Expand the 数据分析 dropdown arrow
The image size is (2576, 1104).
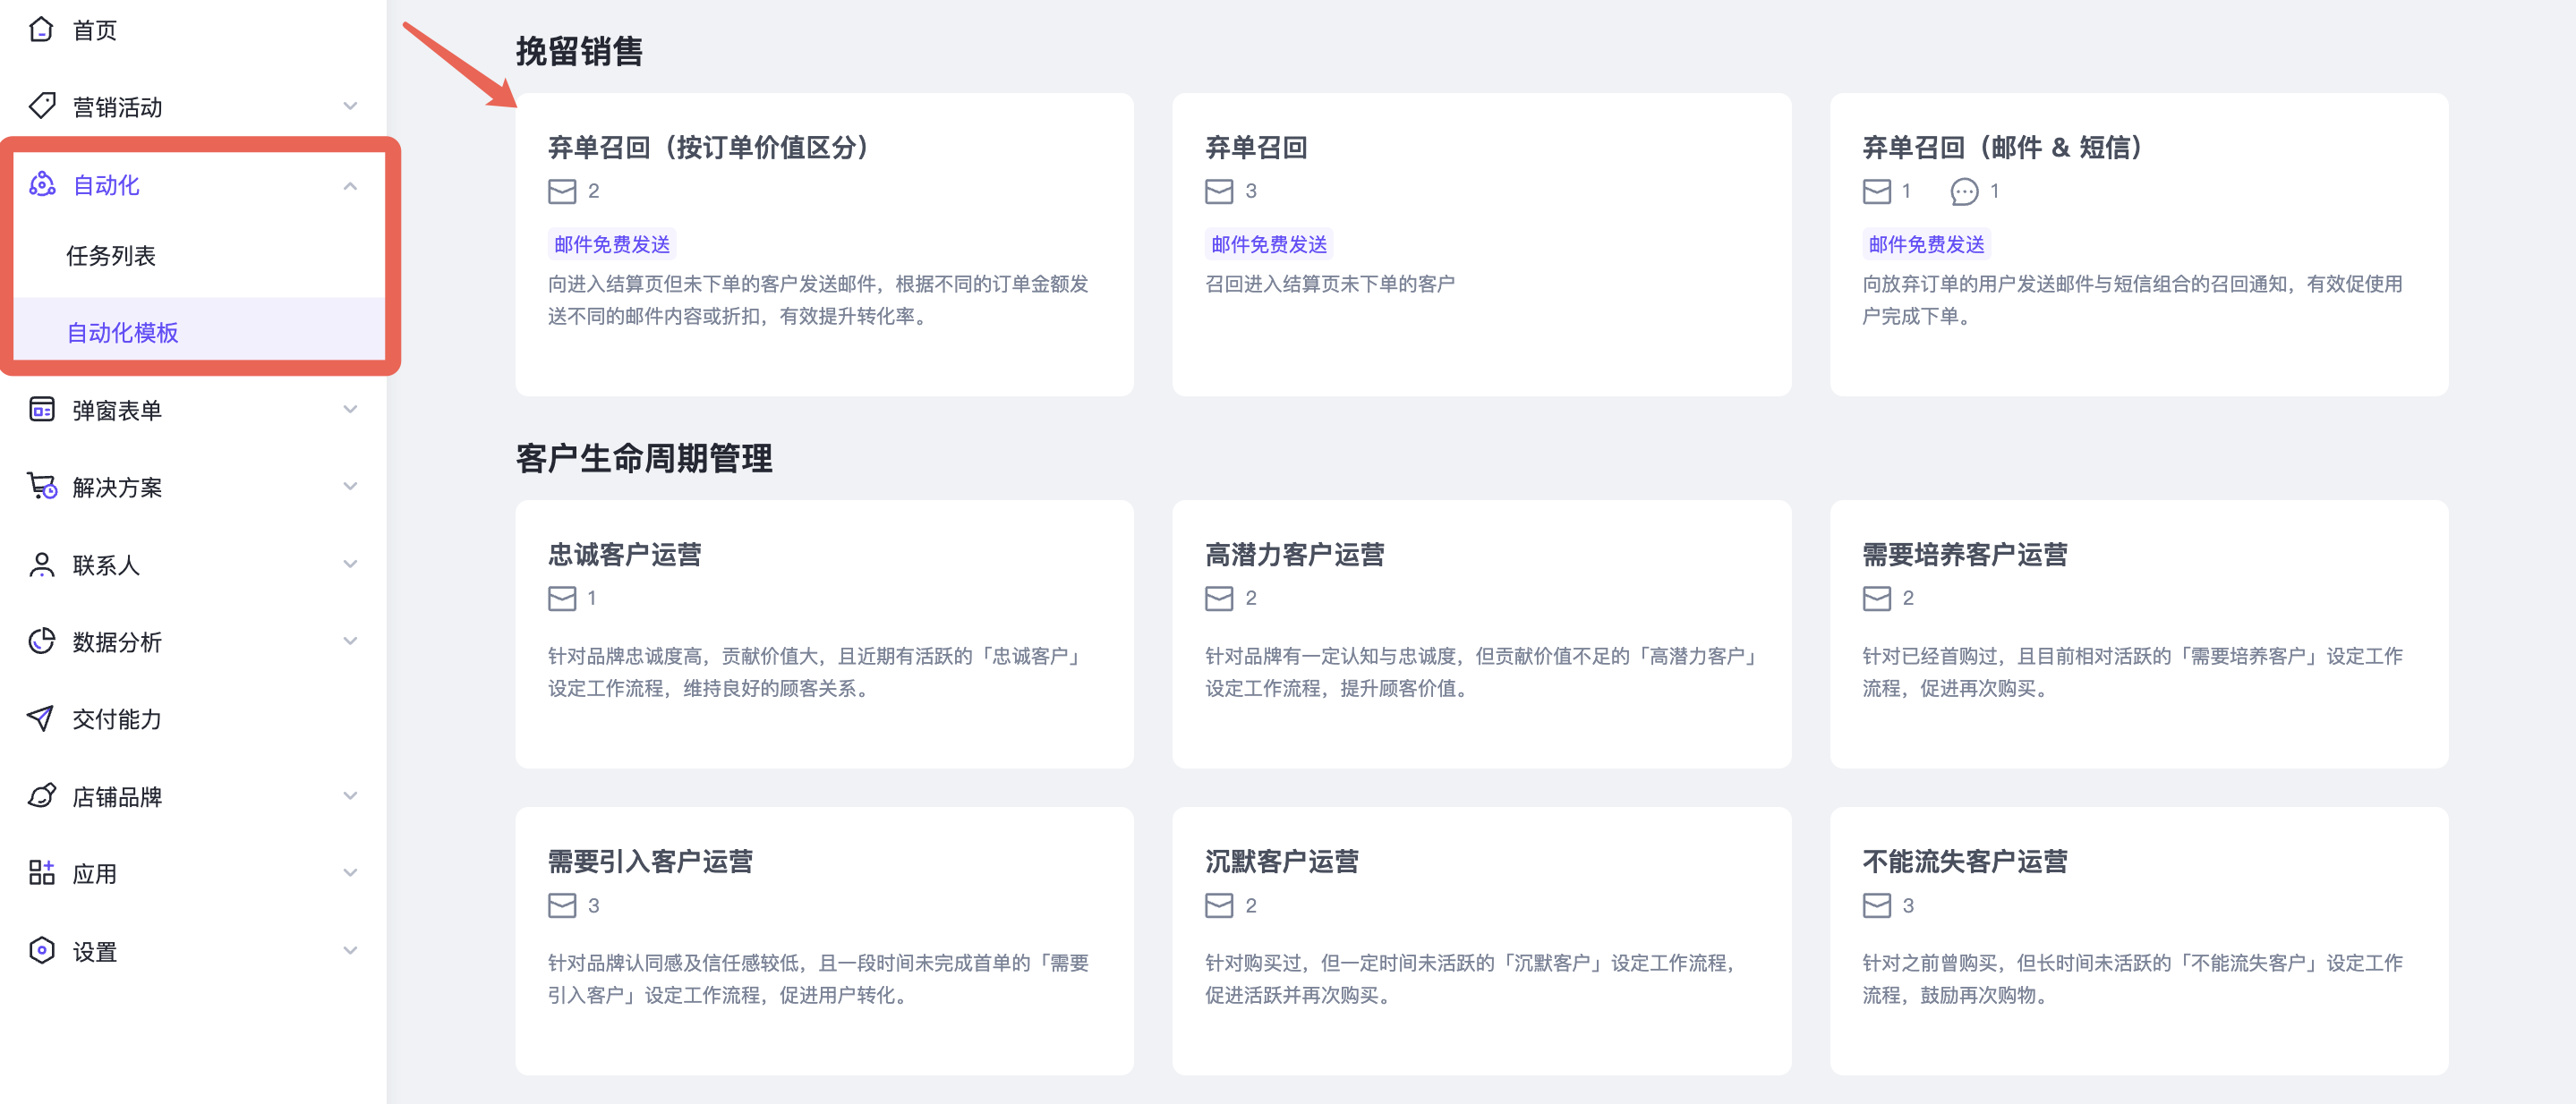[x=350, y=641]
